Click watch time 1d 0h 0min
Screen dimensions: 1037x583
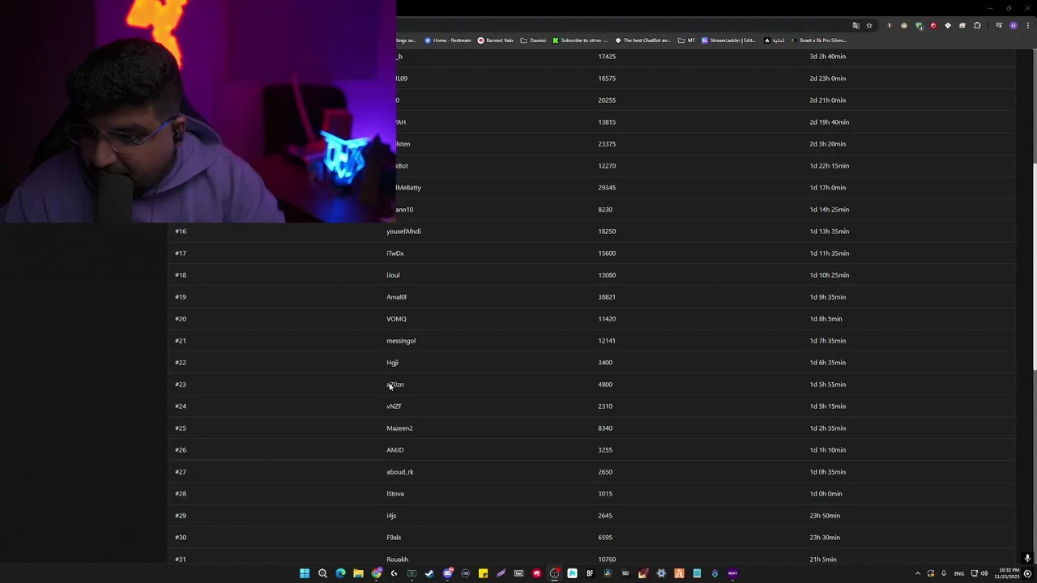click(826, 494)
